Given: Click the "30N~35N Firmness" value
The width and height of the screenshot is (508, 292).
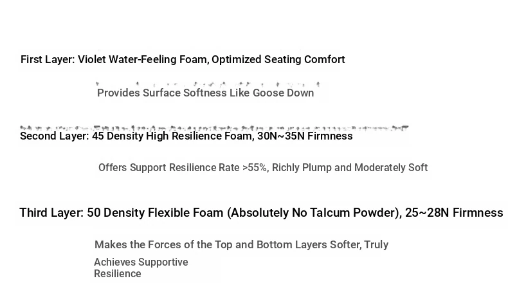Looking at the screenshot, I should click(x=305, y=136).
